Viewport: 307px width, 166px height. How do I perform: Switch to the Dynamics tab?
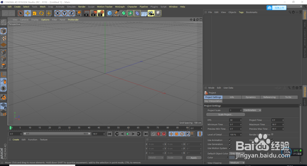pyautogui.click(x=251, y=97)
